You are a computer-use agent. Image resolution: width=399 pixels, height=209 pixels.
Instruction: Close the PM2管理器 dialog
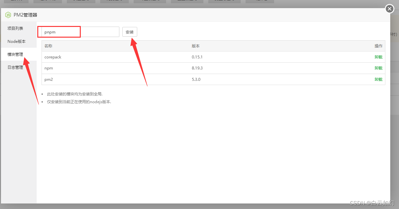(390, 9)
